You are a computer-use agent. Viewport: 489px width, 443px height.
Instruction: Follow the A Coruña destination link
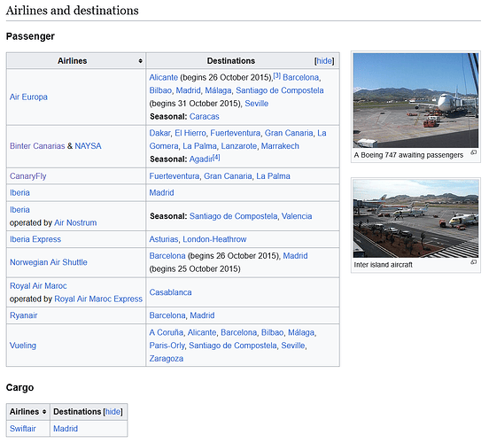pyautogui.click(x=167, y=332)
